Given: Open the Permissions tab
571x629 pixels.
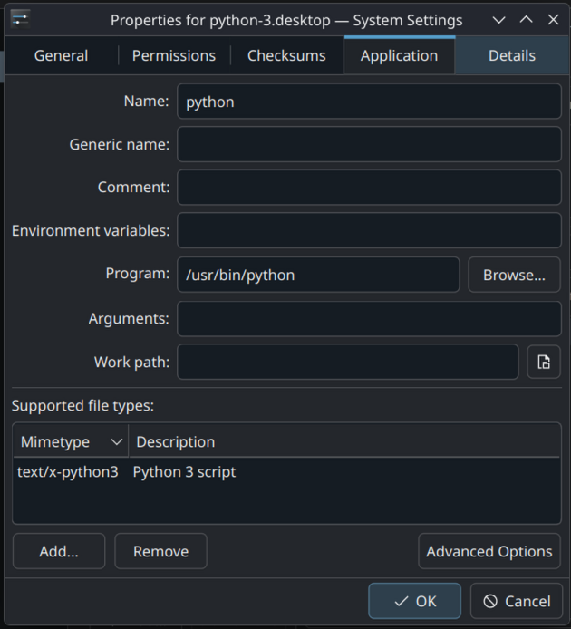Looking at the screenshot, I should click(x=174, y=55).
